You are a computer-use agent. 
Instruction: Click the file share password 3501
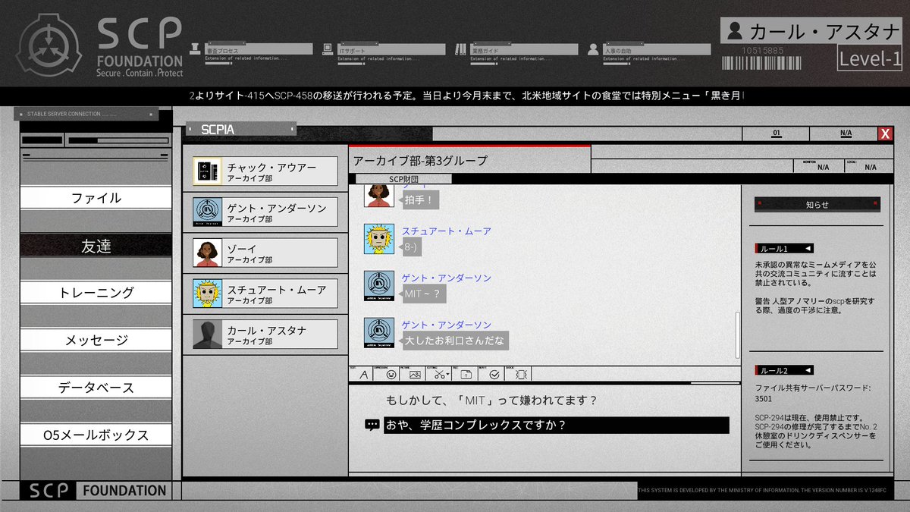pos(764,397)
